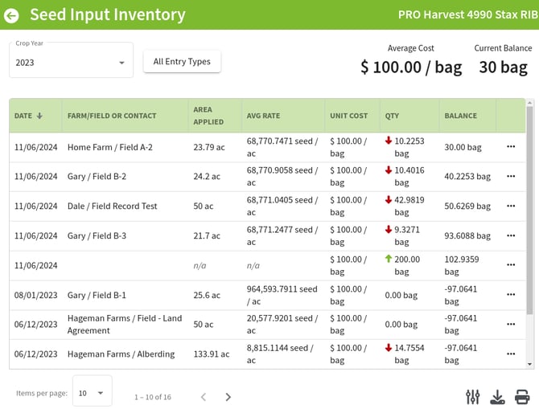Open the filter settings sliders icon

click(x=472, y=397)
